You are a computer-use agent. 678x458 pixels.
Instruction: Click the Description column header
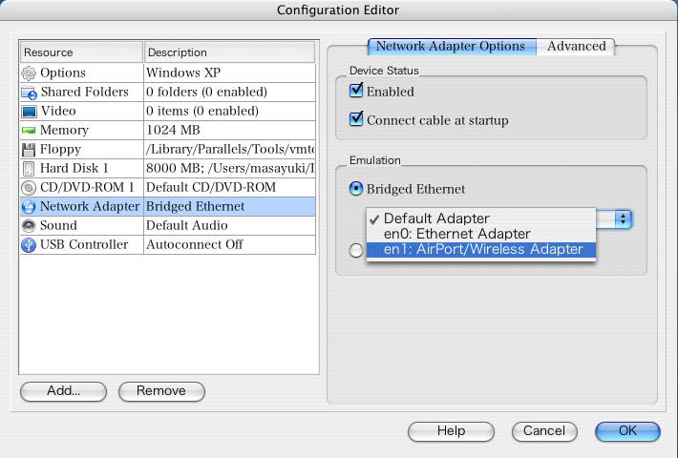[229, 52]
